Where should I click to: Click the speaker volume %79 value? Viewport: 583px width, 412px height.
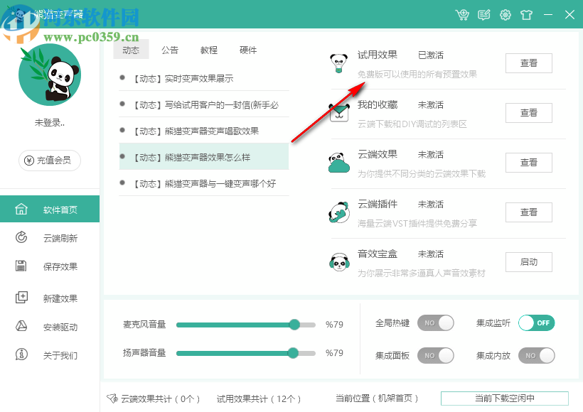[x=334, y=352]
